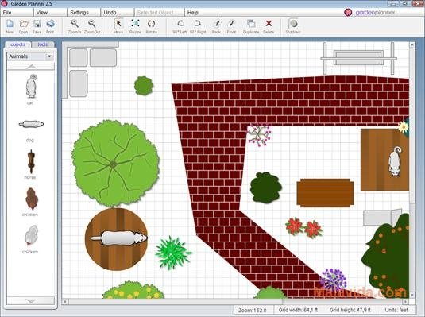The height and width of the screenshot is (317, 425).
Task: Rotate object 90° Left
Action: pyautogui.click(x=180, y=26)
